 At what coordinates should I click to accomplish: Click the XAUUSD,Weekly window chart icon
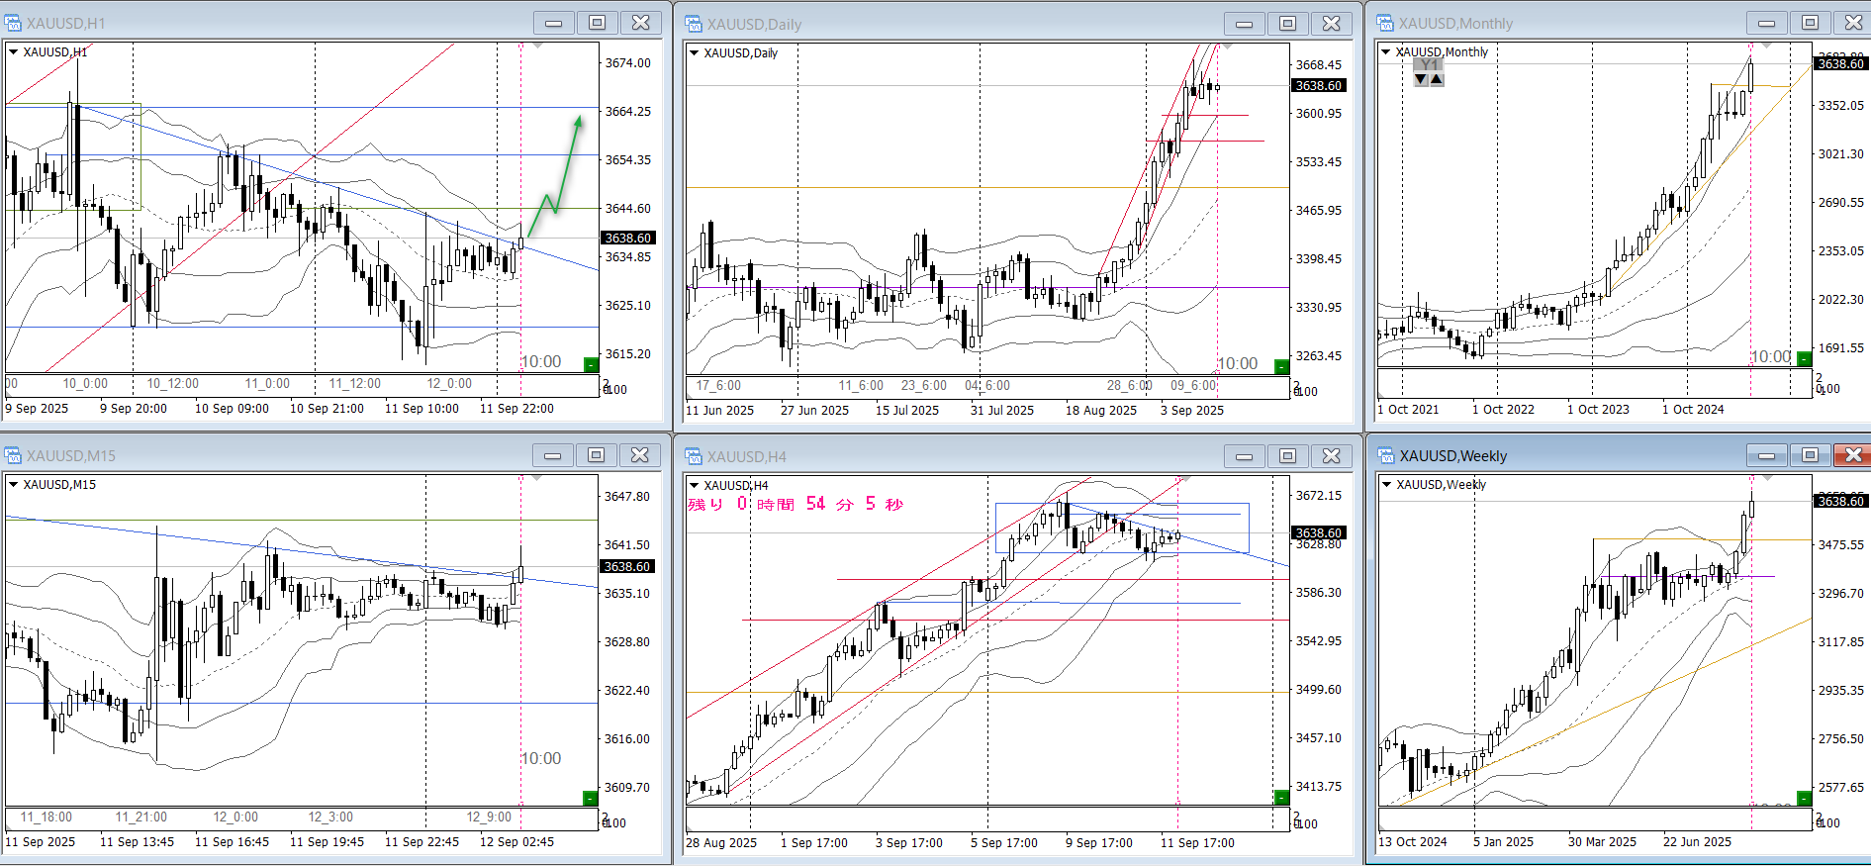pos(1386,455)
